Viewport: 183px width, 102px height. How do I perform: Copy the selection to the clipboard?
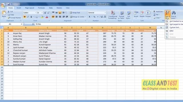coord(11,15)
